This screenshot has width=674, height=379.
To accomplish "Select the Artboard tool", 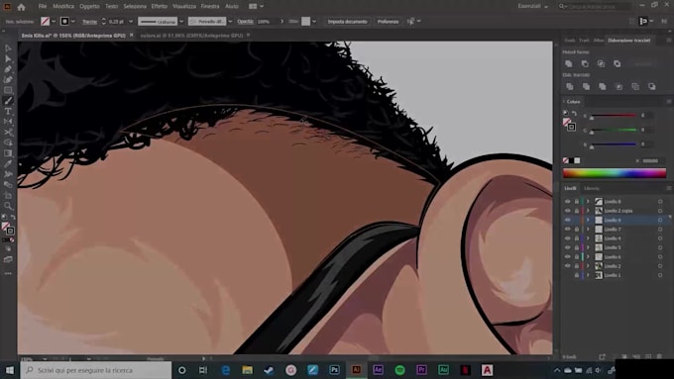I will coord(8,195).
